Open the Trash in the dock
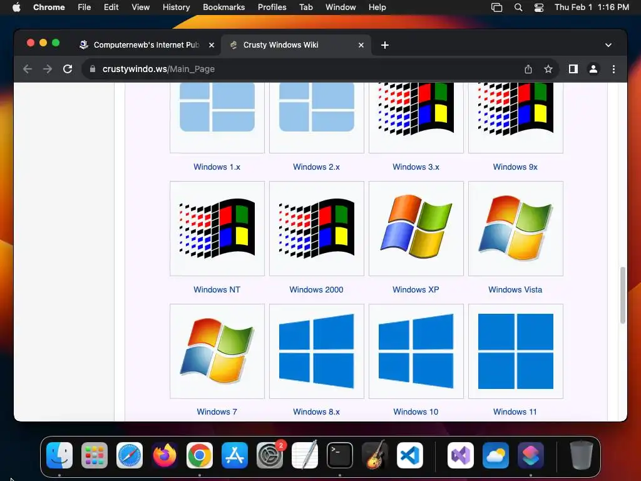The width and height of the screenshot is (641, 481). (x=582, y=455)
